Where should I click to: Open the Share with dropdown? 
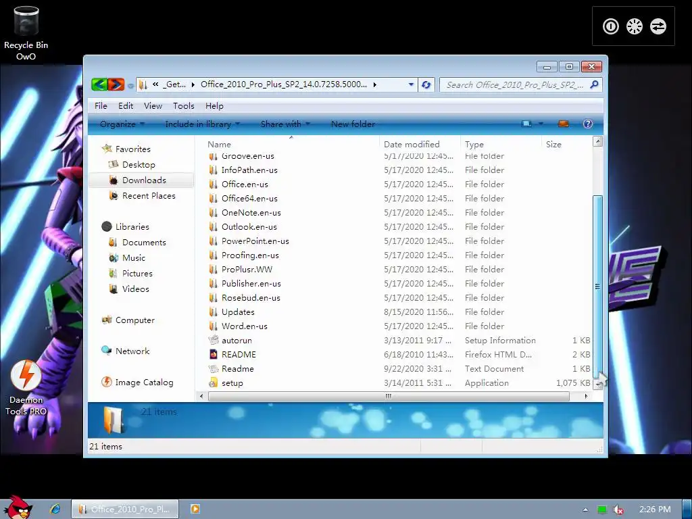[286, 124]
